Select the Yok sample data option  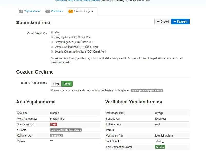[52, 32]
